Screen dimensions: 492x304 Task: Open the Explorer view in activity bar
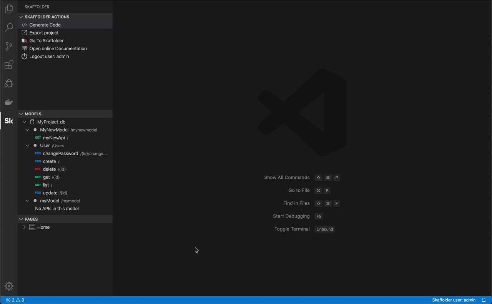pyautogui.click(x=9, y=9)
